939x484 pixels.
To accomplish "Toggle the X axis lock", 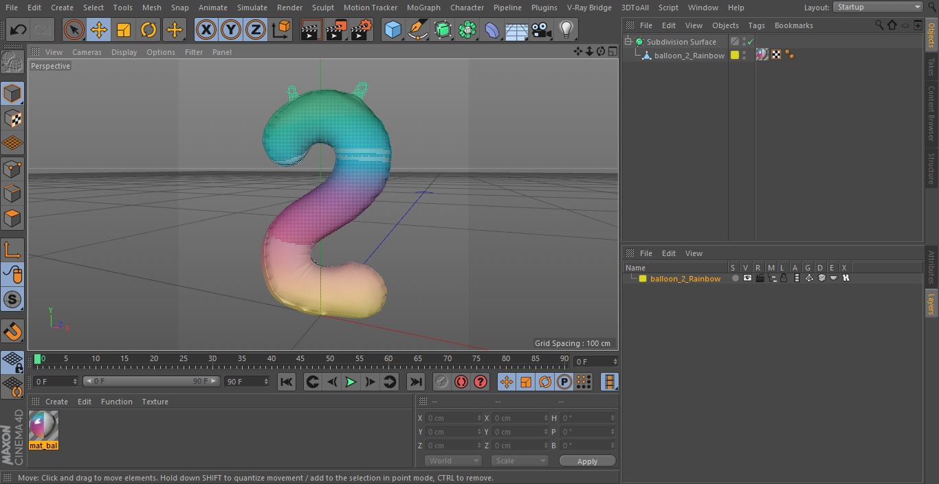I will tap(206, 30).
